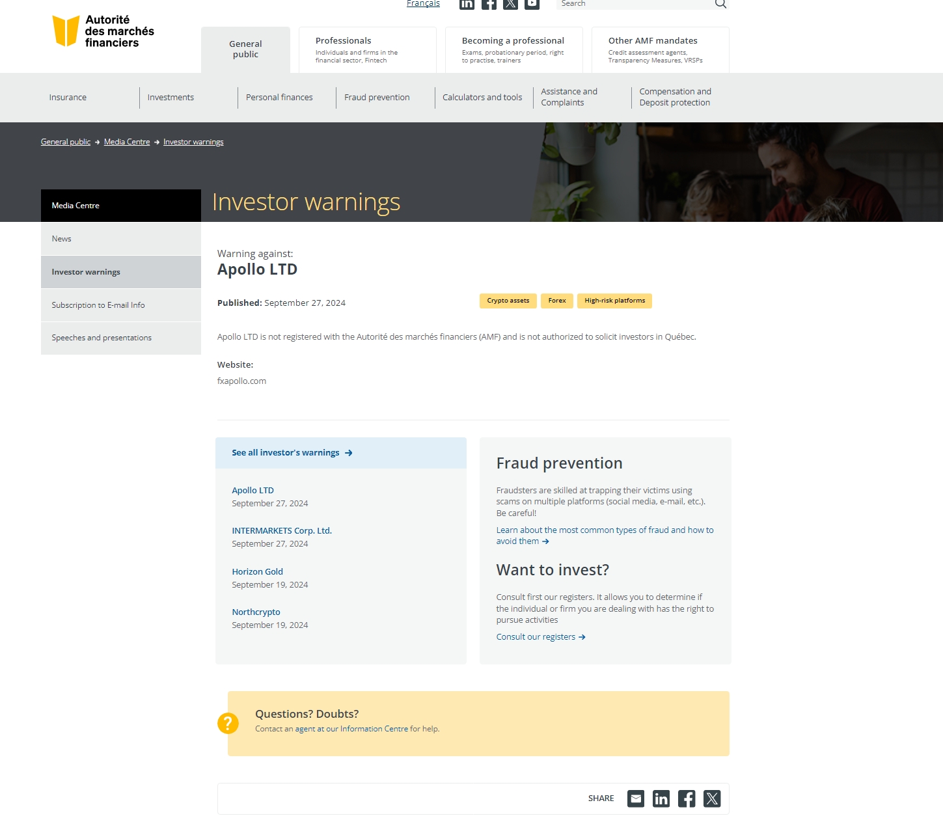Open the Fraud prevention menu
This screenshot has width=943, height=818.
click(377, 98)
